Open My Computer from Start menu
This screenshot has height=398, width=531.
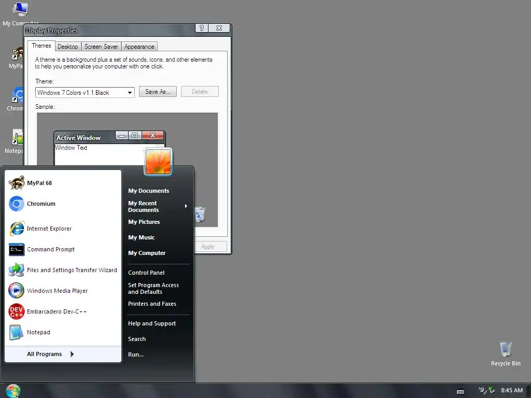(x=147, y=253)
